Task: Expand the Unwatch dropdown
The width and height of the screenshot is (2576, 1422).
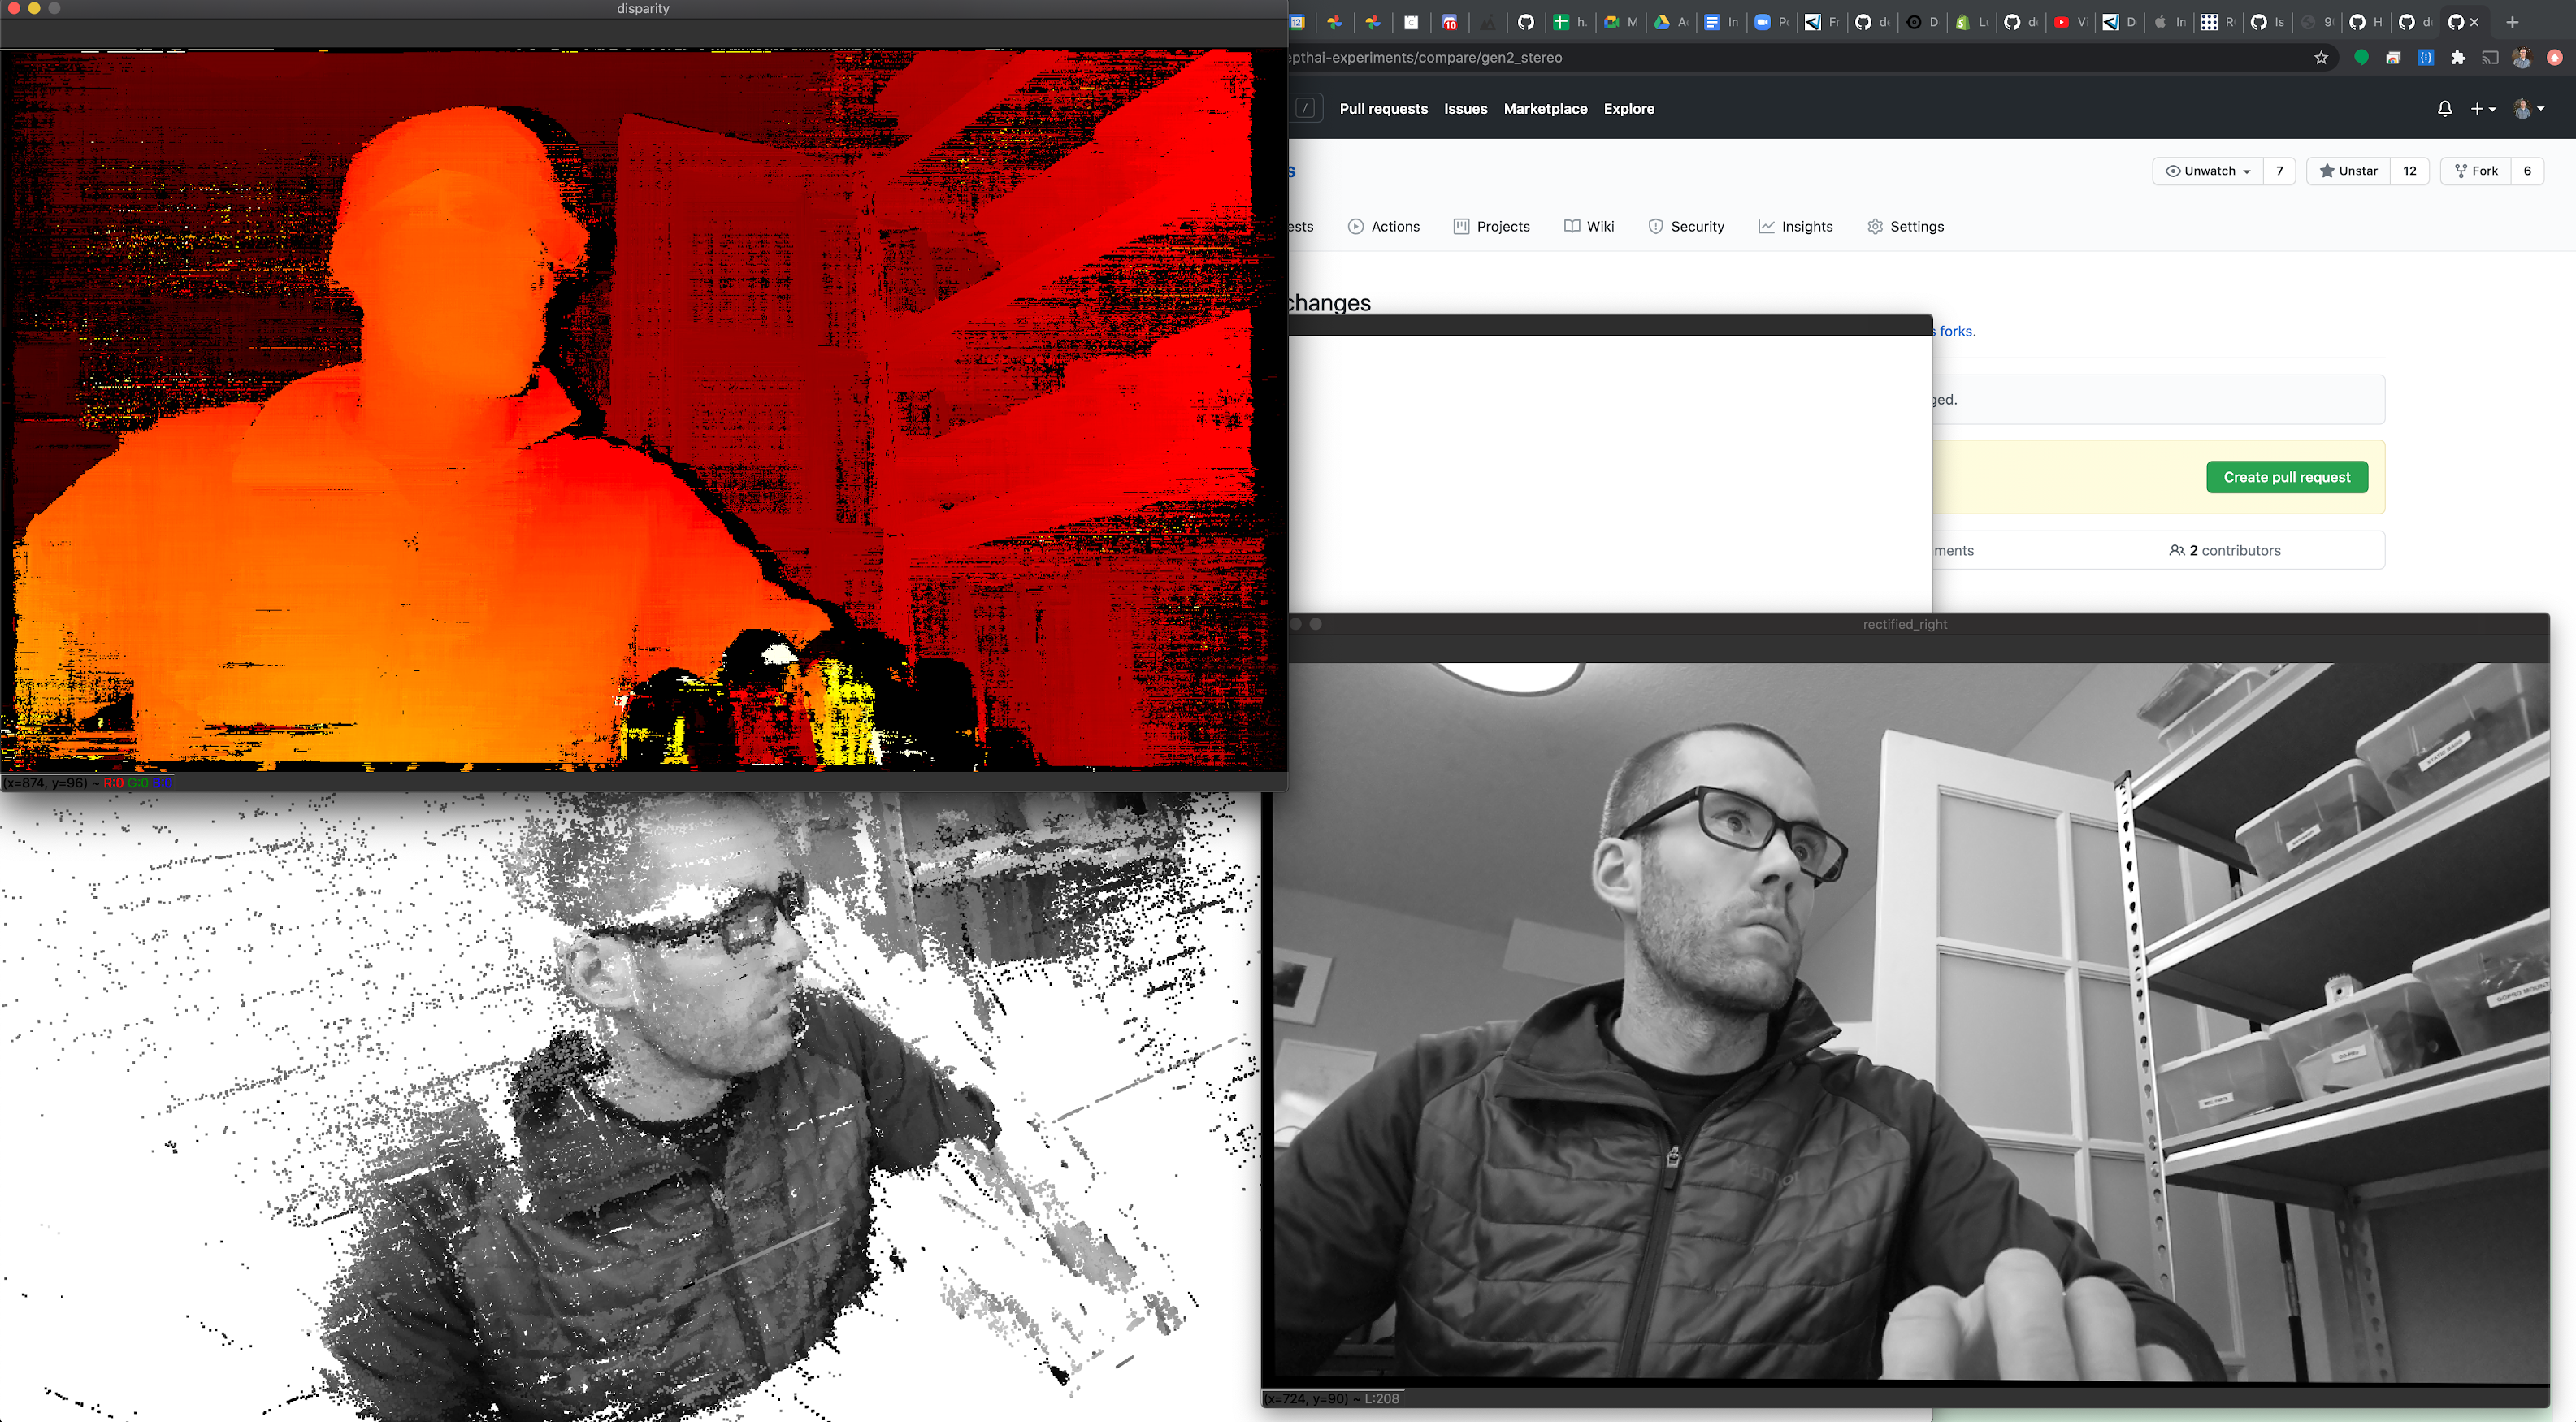Action: click(2208, 171)
